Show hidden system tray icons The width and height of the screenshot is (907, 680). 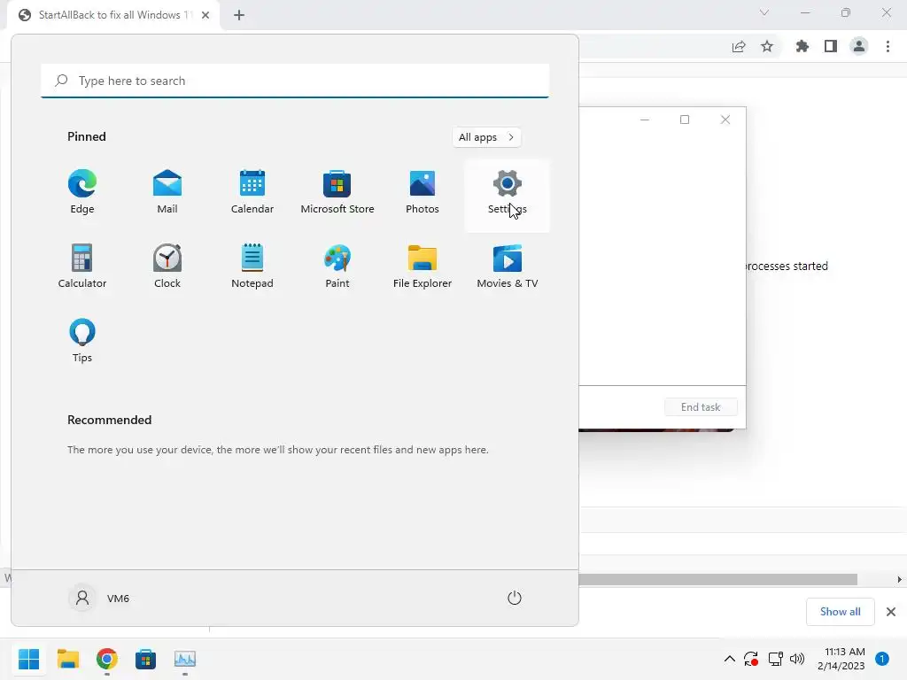(x=730, y=659)
